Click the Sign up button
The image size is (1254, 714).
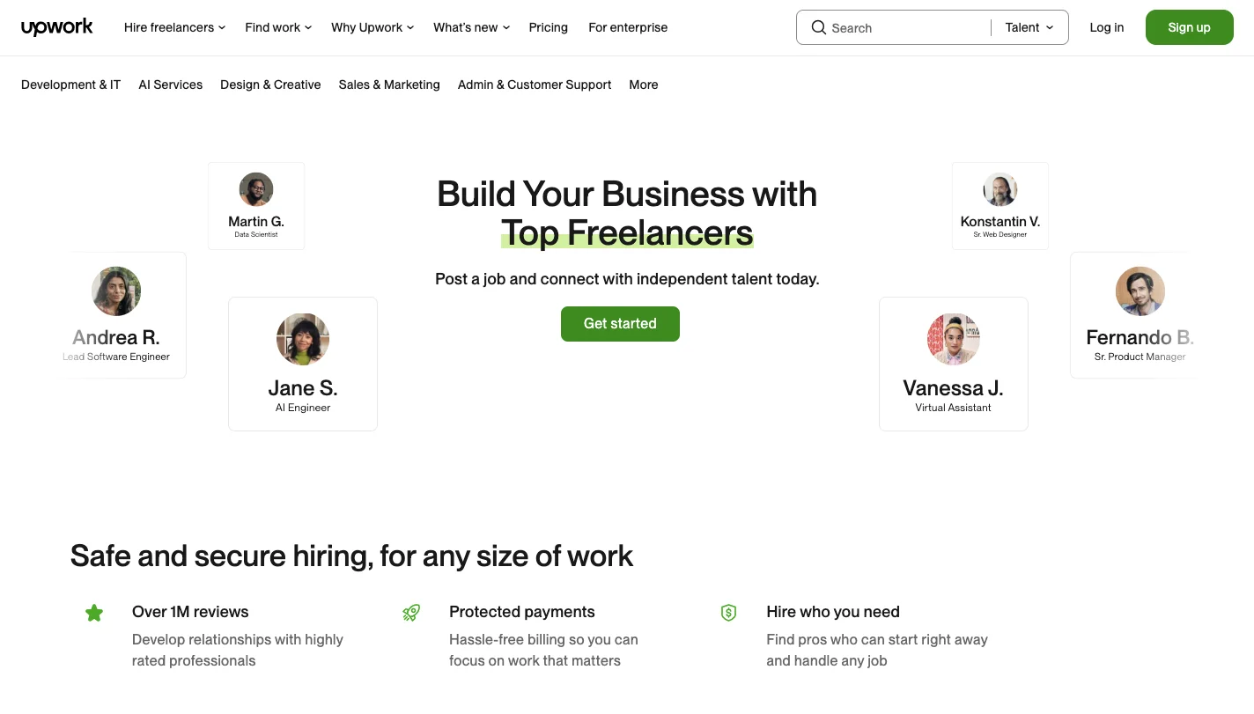click(1189, 27)
